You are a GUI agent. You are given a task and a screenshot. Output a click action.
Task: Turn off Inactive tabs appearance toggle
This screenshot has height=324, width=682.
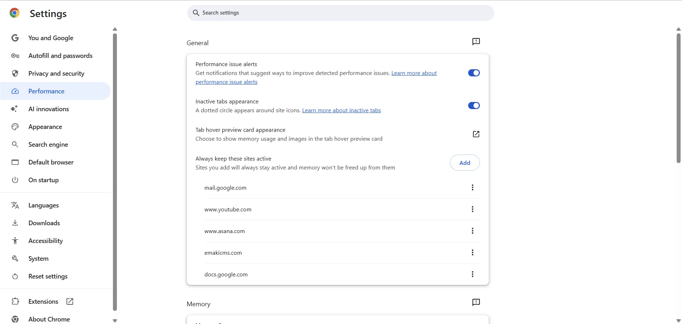pos(474,106)
